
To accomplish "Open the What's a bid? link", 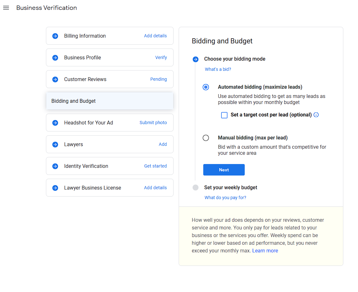I will point(218,69).
